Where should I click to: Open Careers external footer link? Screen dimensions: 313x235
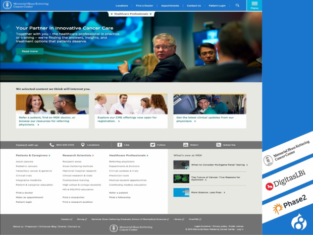click(67, 219)
